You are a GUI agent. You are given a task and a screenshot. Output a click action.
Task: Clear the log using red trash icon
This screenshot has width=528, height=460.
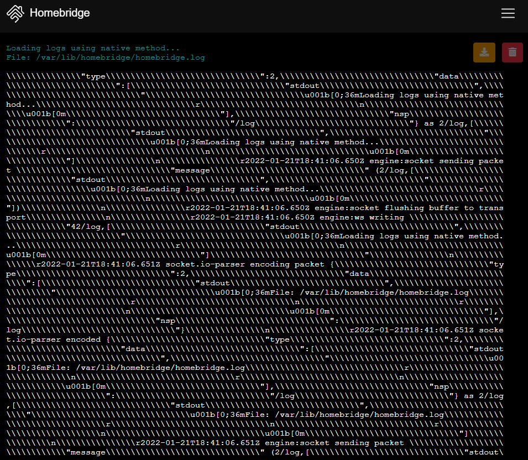[x=512, y=52]
